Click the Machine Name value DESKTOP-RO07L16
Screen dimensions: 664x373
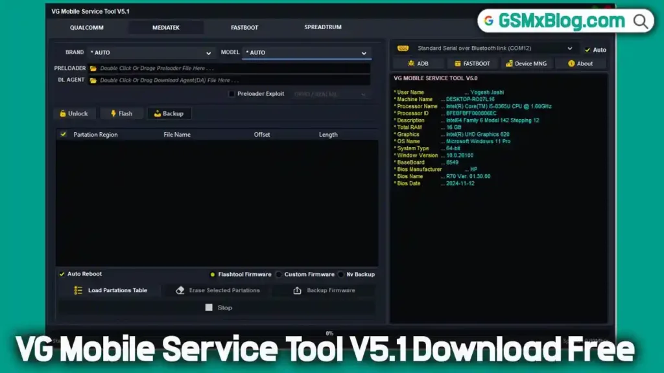470,99
